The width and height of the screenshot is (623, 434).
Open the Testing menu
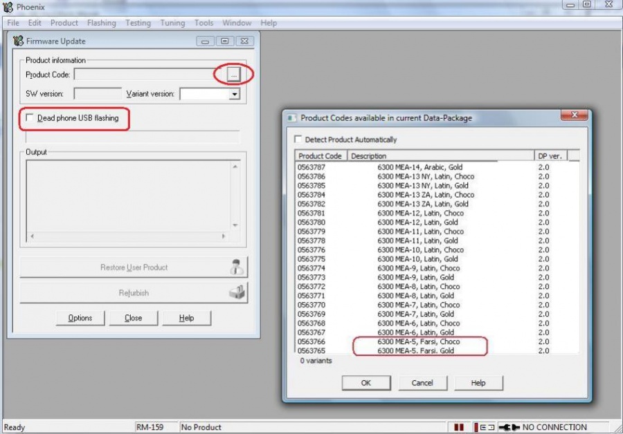click(138, 23)
